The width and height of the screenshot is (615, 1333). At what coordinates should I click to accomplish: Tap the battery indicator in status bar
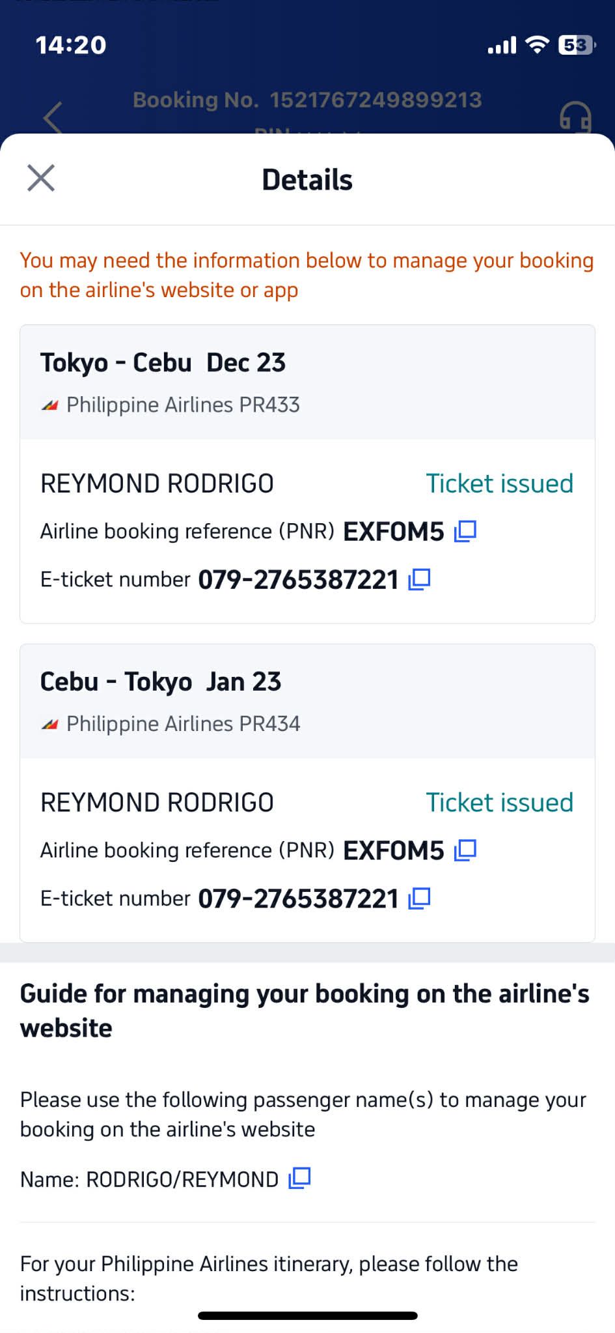click(576, 45)
